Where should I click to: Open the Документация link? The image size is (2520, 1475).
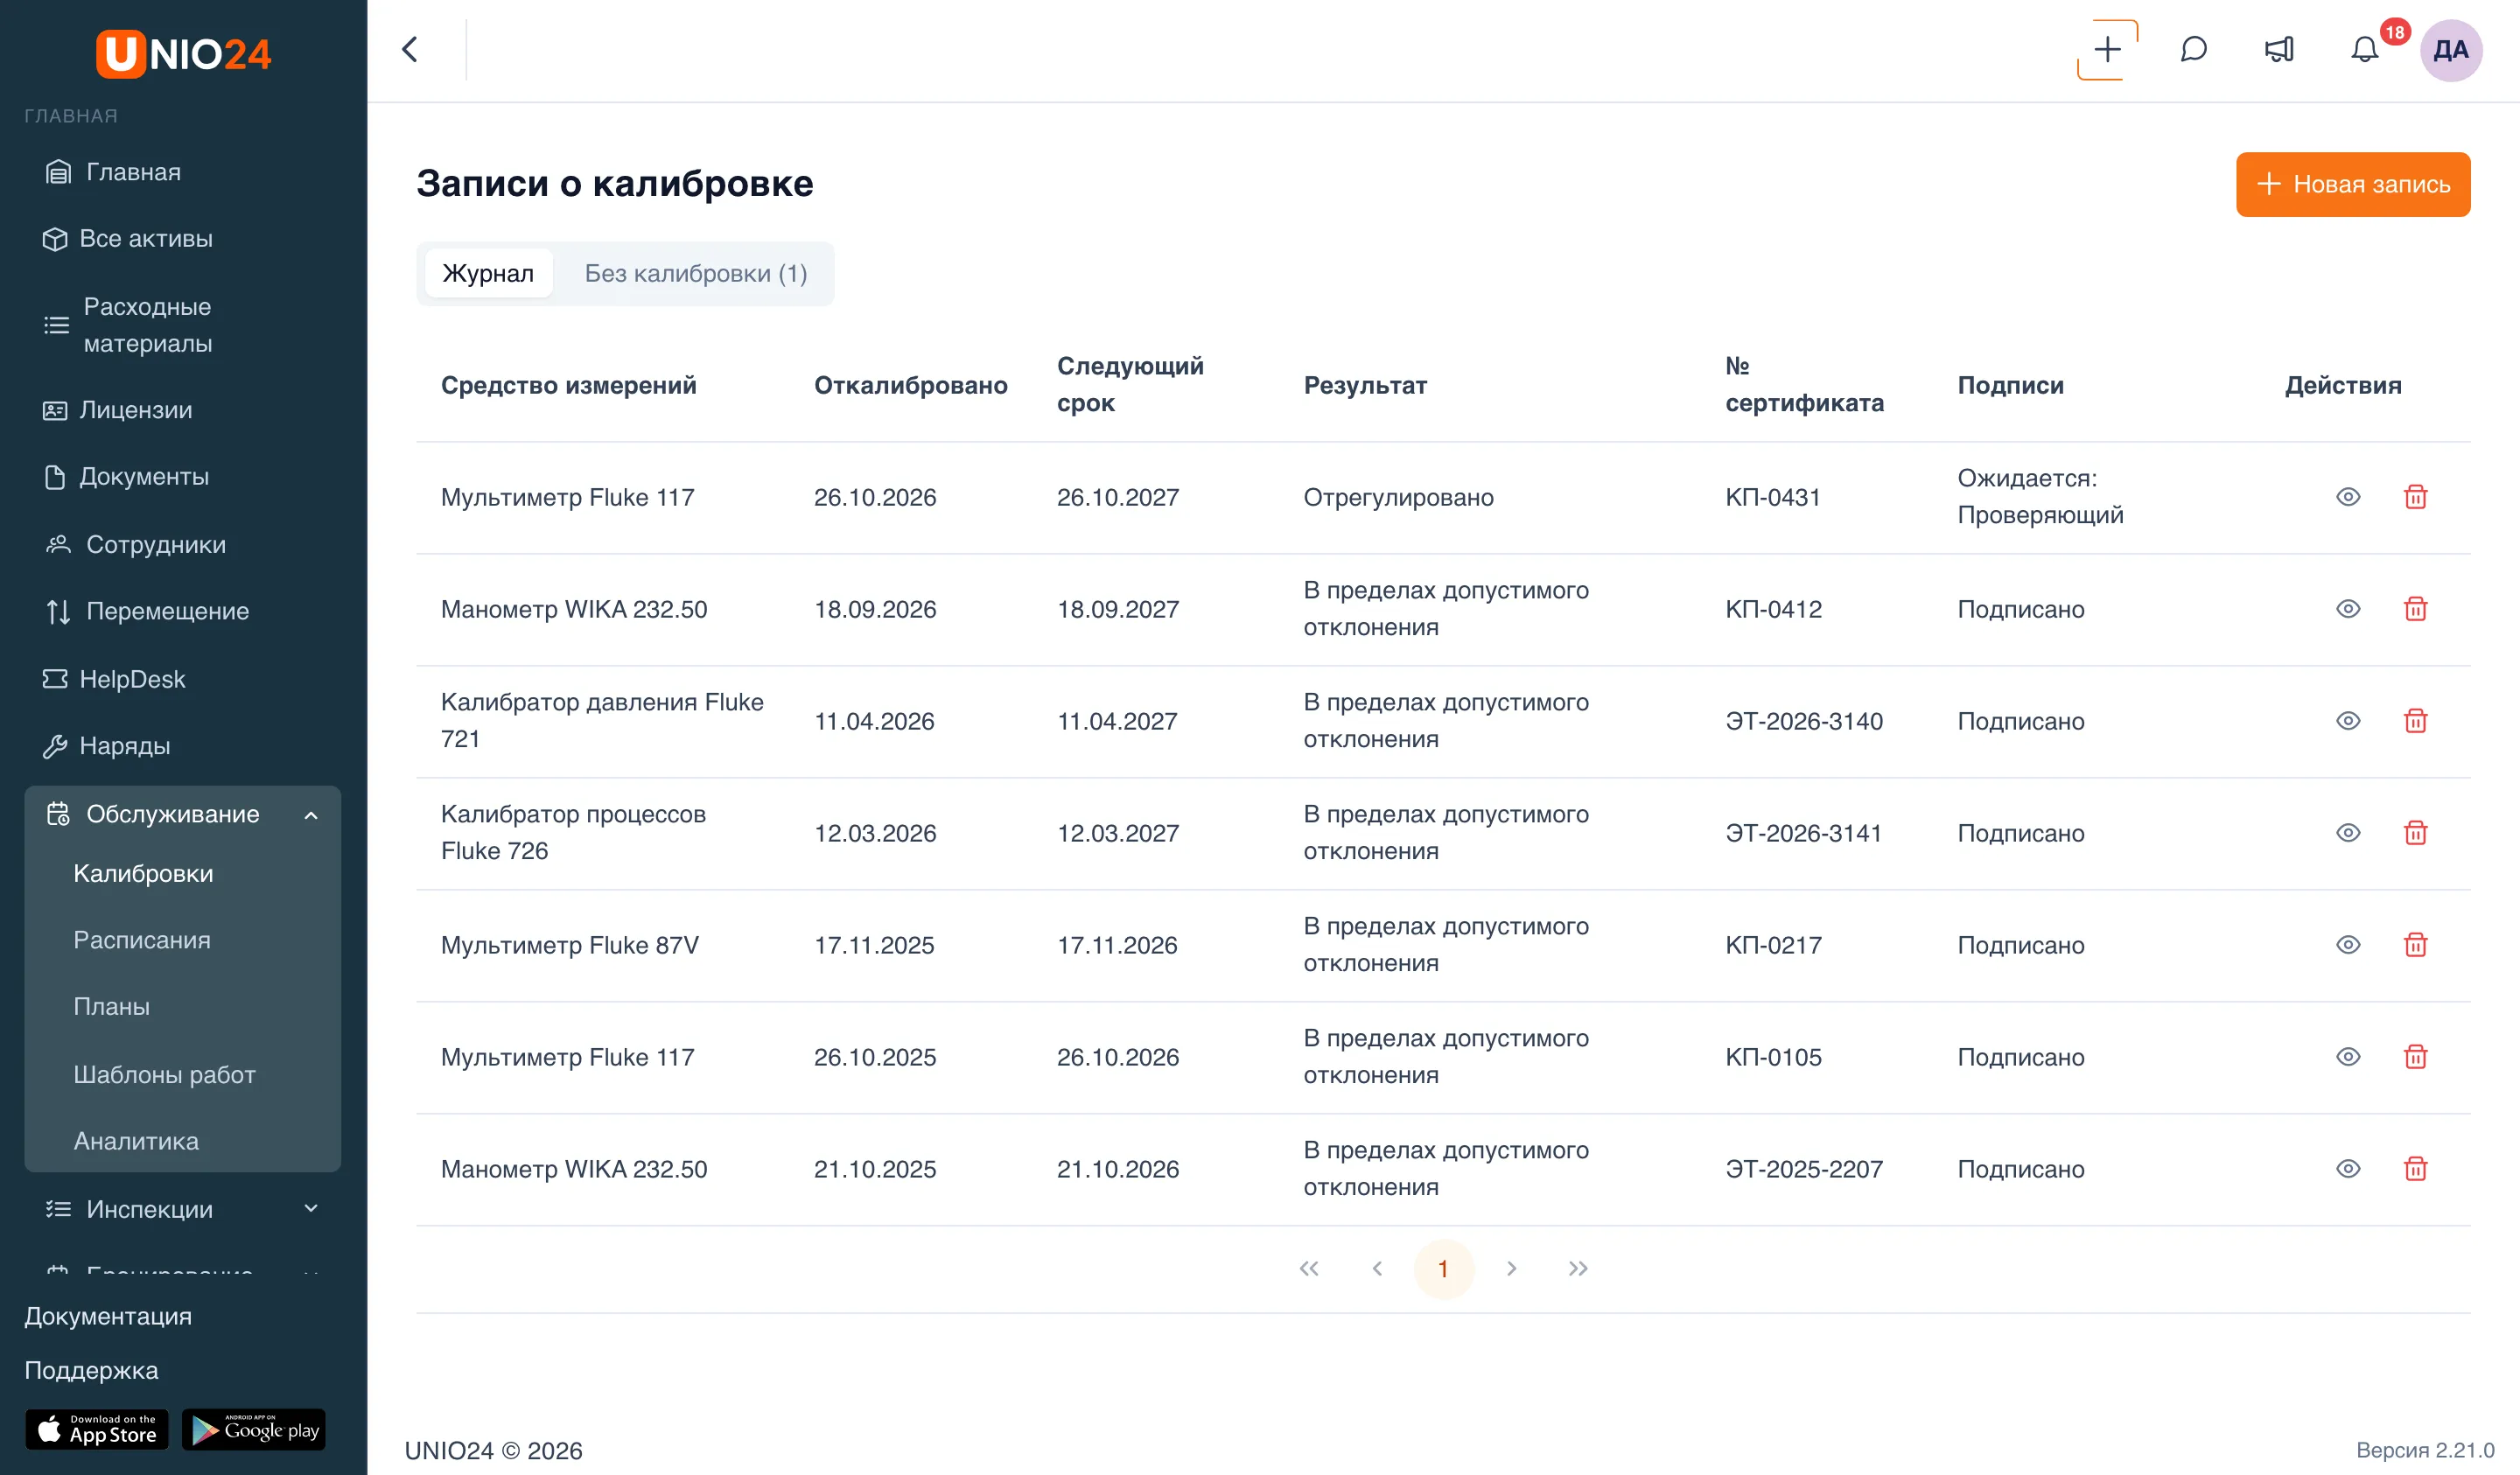108,1316
